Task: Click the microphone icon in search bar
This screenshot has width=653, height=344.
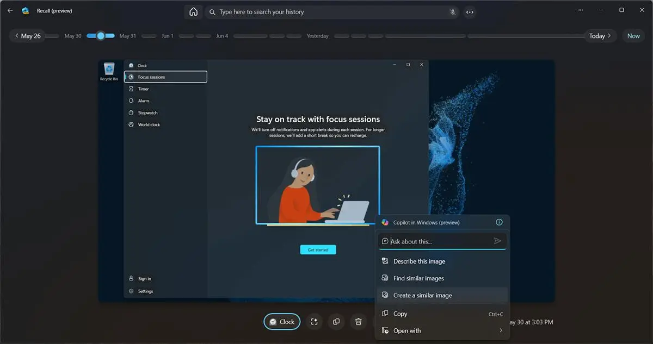Action: click(x=453, y=12)
